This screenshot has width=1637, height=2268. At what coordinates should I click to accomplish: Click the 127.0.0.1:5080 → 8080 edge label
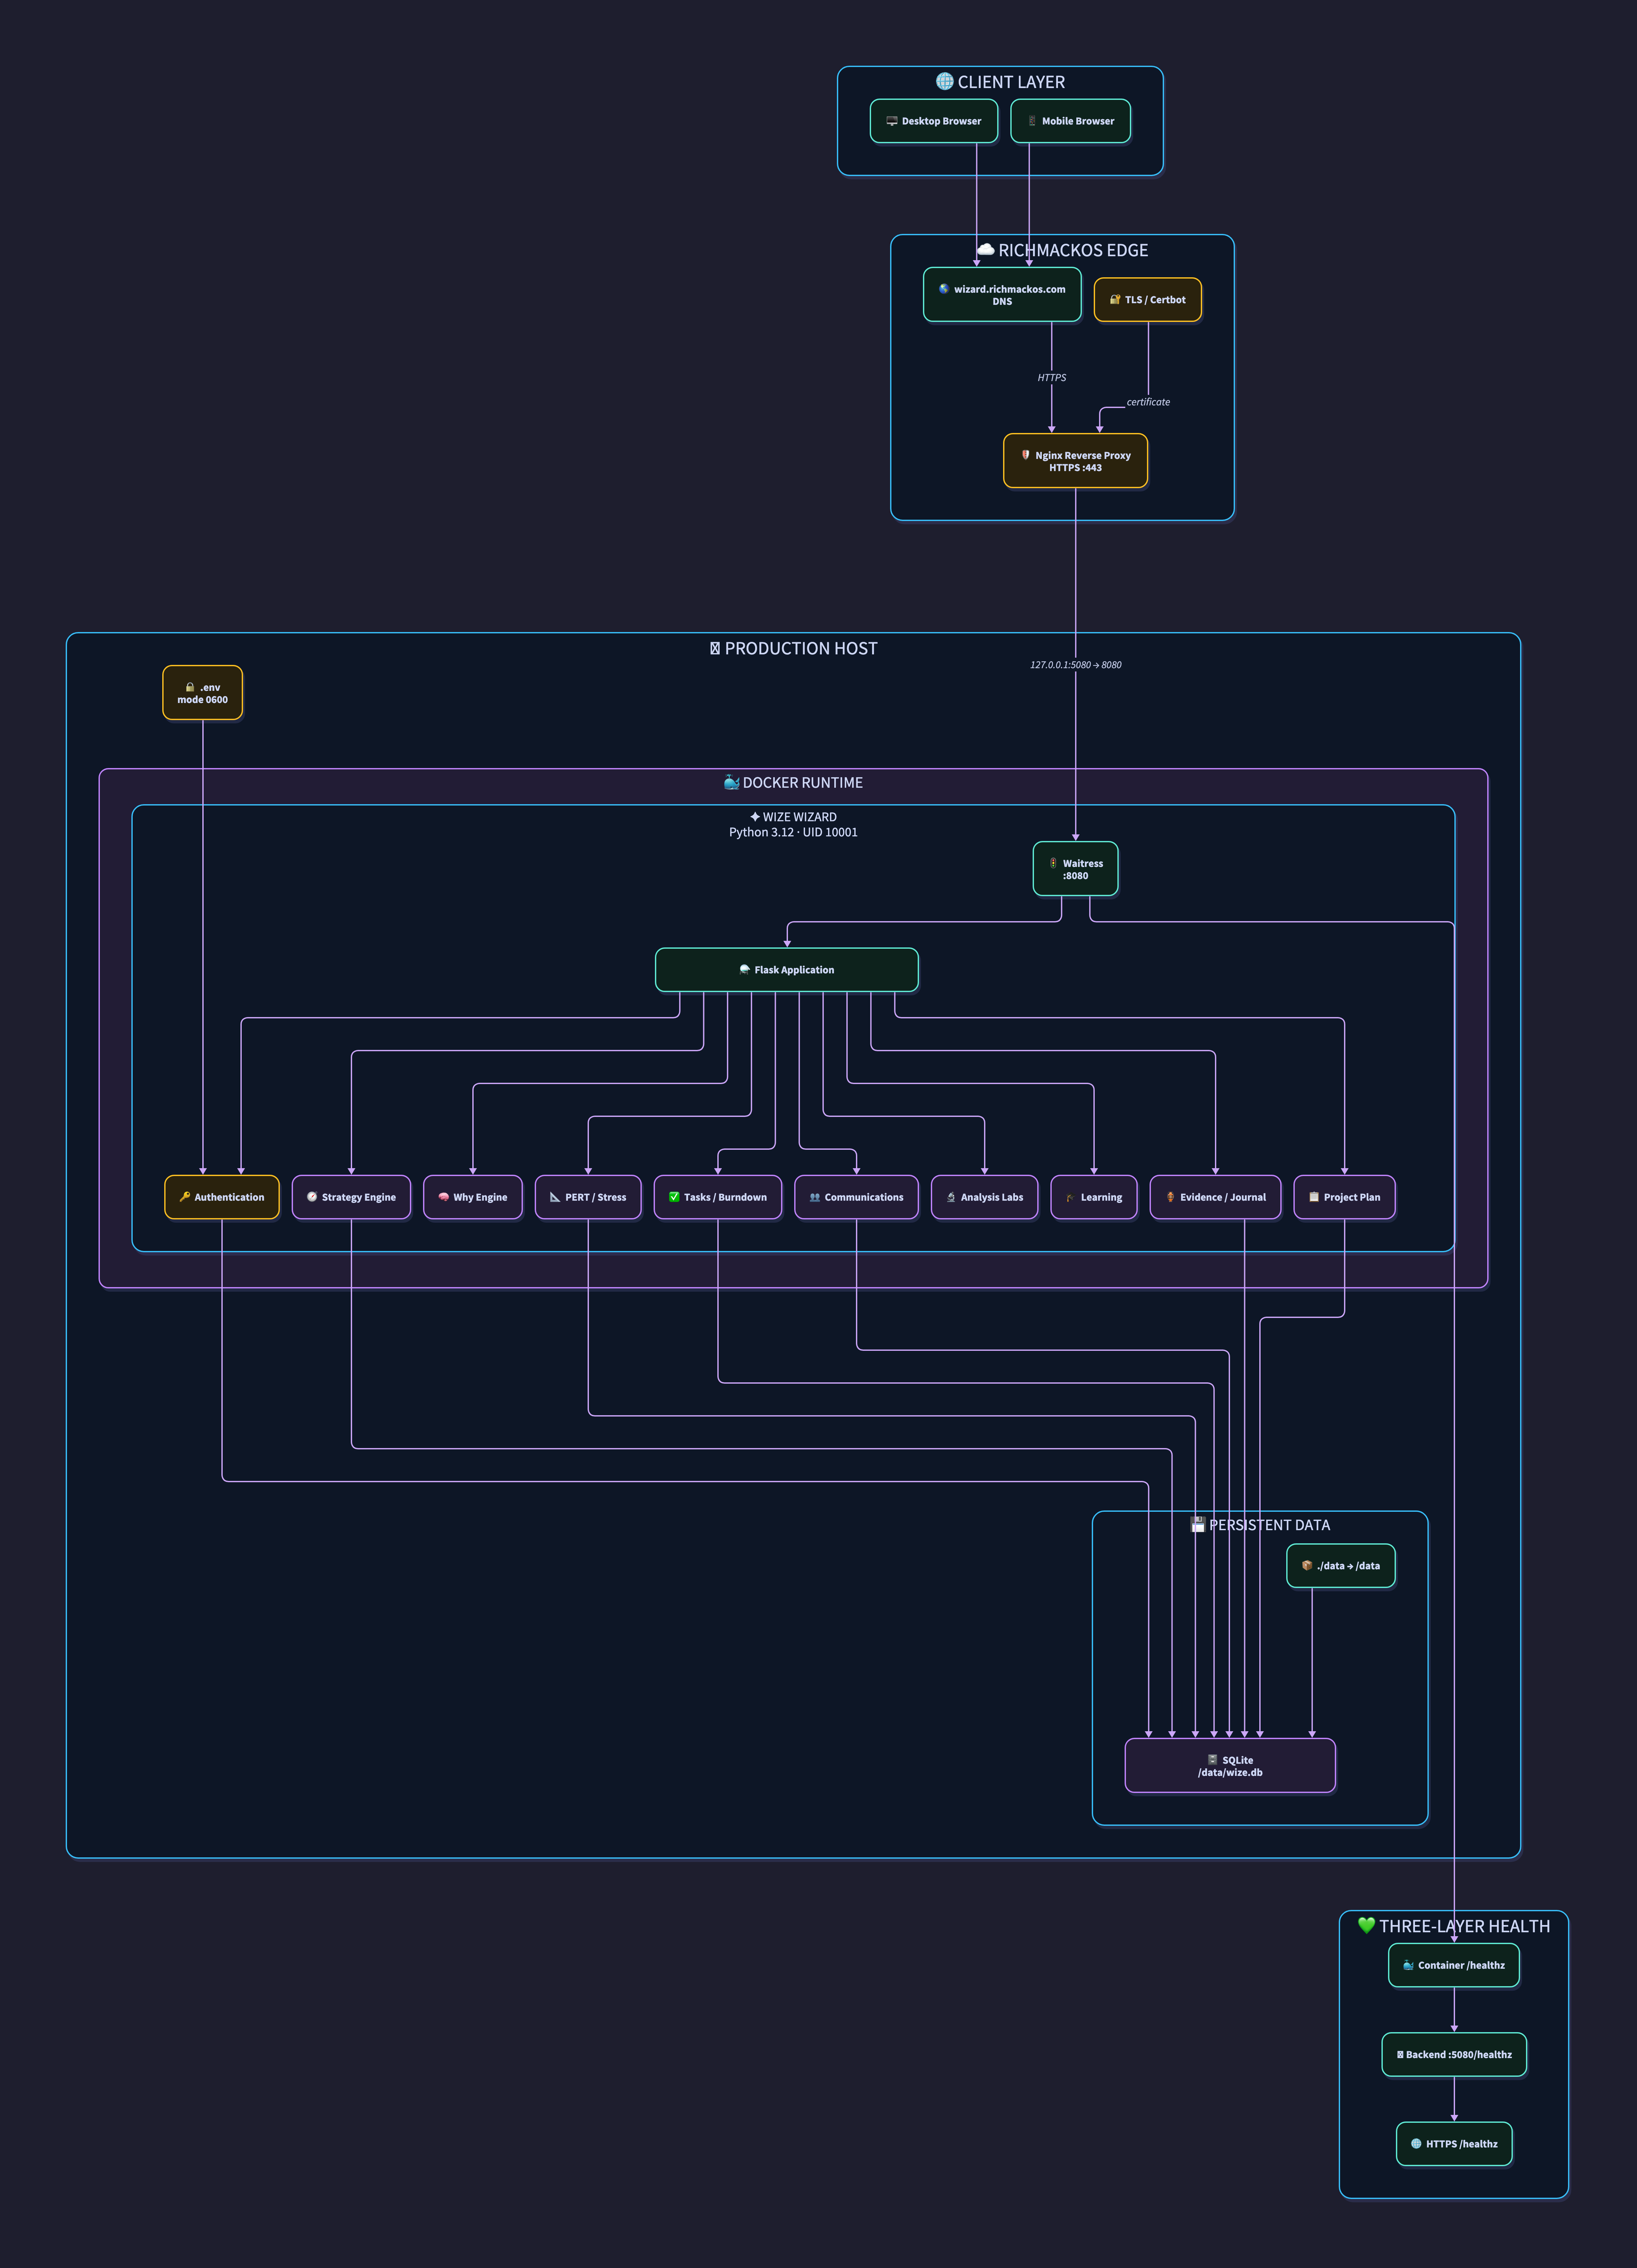[1076, 665]
